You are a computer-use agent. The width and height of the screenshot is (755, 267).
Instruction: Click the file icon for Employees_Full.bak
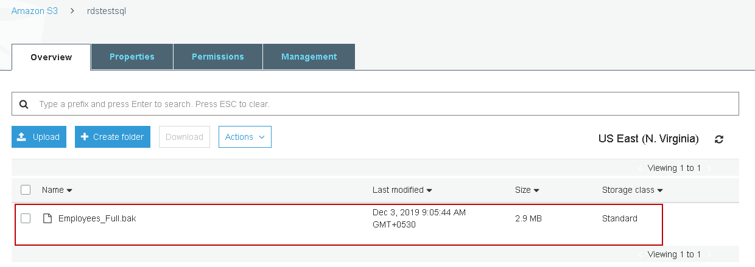tap(47, 218)
